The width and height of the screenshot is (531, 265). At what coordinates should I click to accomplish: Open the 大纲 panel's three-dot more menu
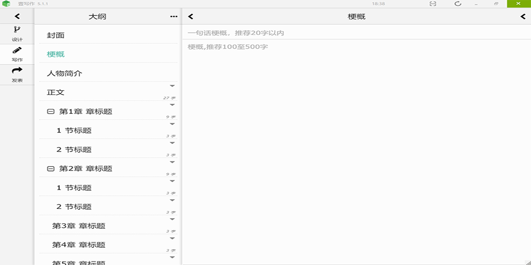click(x=173, y=17)
